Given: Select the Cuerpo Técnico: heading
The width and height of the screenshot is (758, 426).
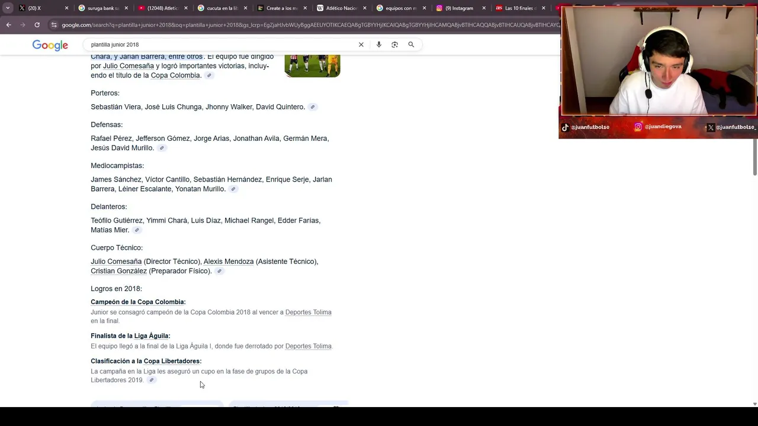Looking at the screenshot, I should click(x=117, y=248).
